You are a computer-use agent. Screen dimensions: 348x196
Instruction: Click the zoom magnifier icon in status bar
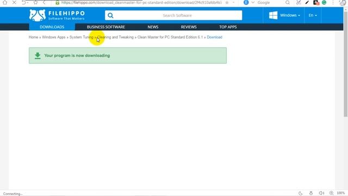[x=331, y=193]
